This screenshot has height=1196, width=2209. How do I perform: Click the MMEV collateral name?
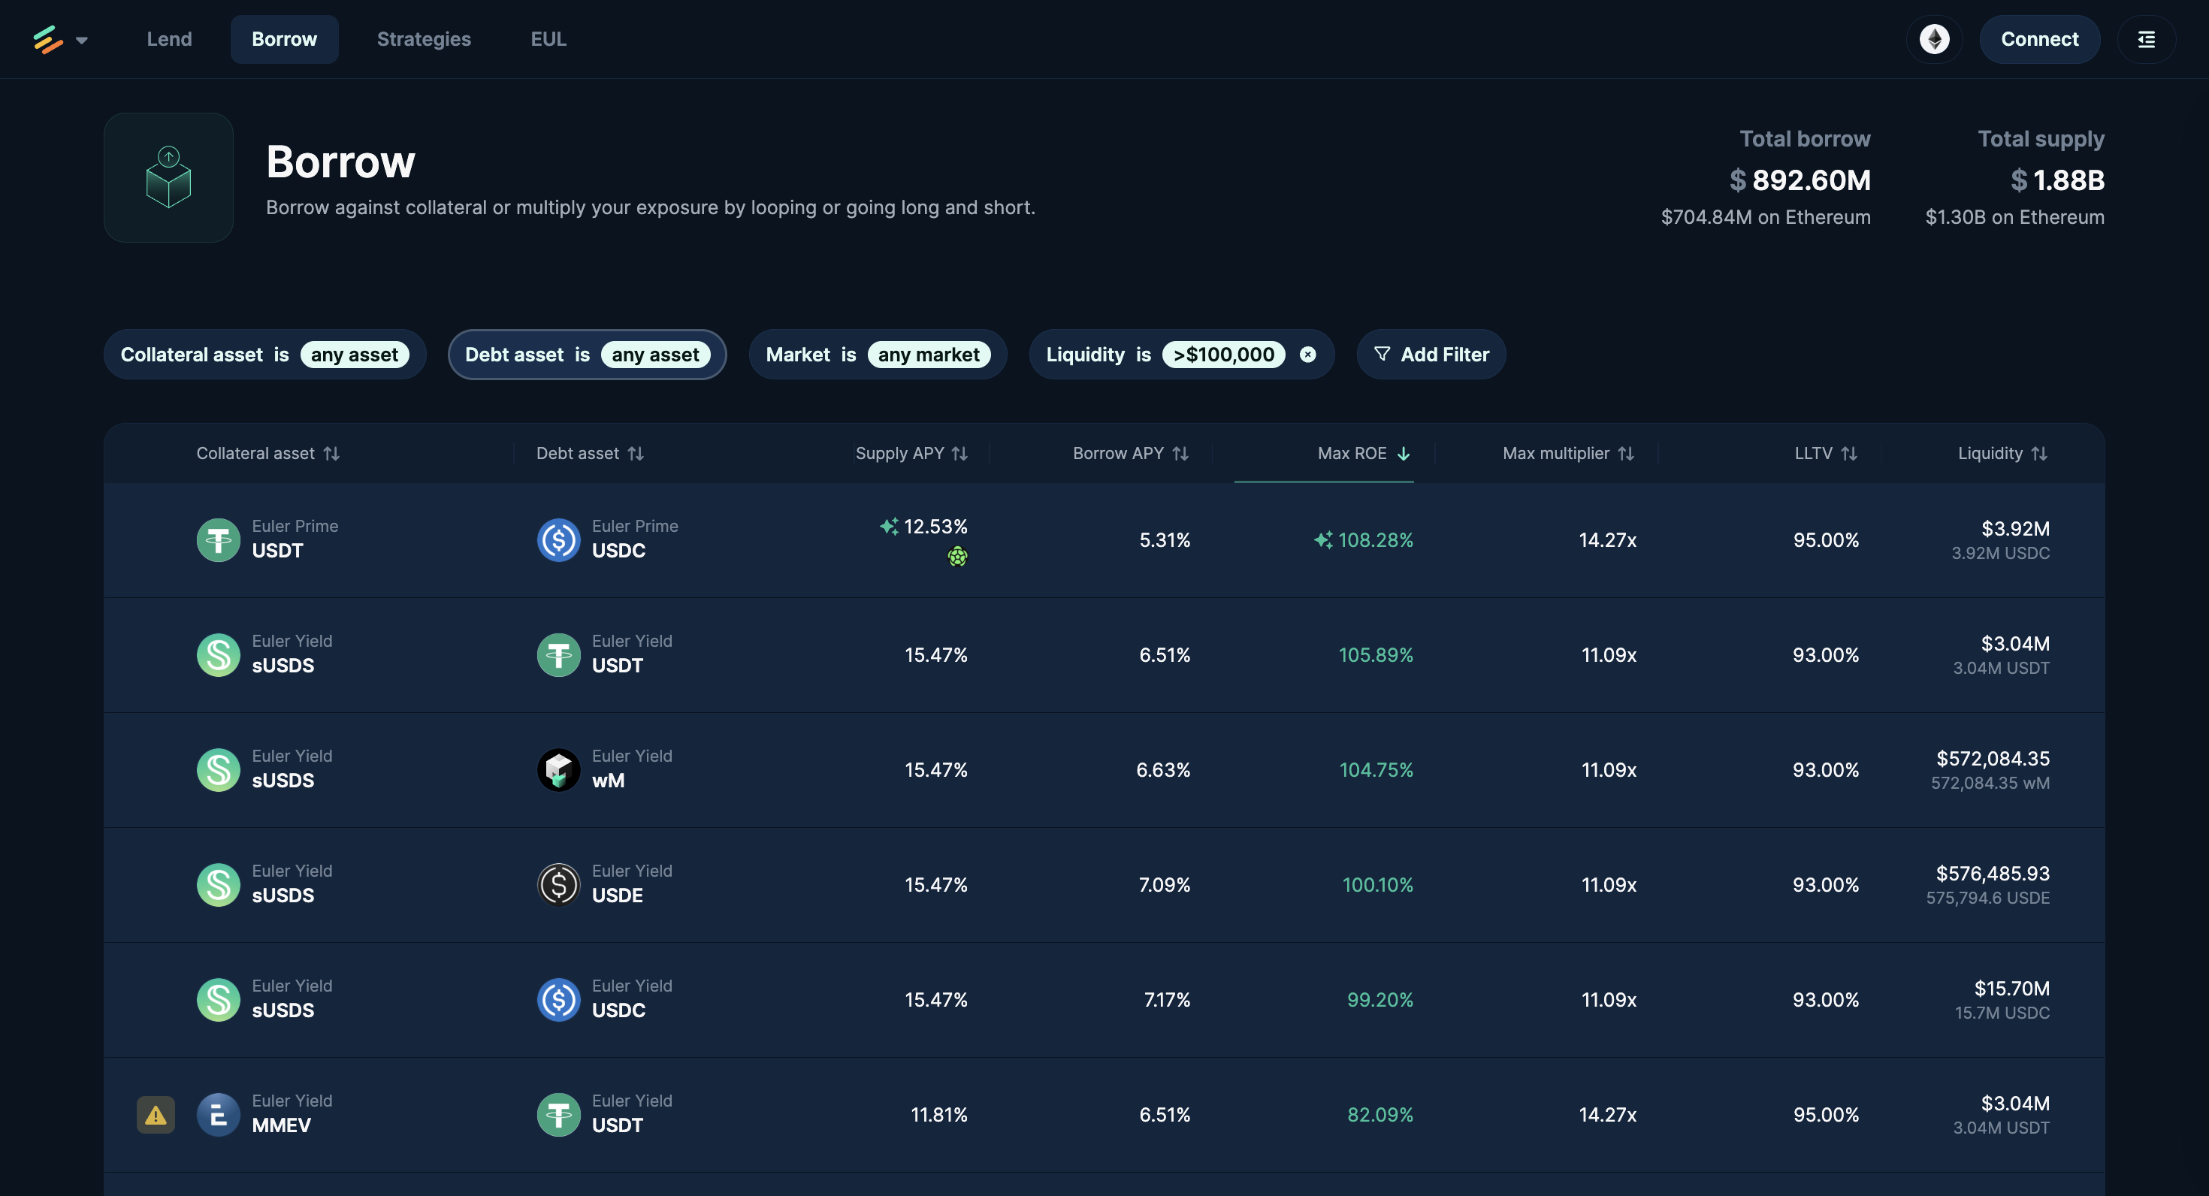(x=280, y=1125)
